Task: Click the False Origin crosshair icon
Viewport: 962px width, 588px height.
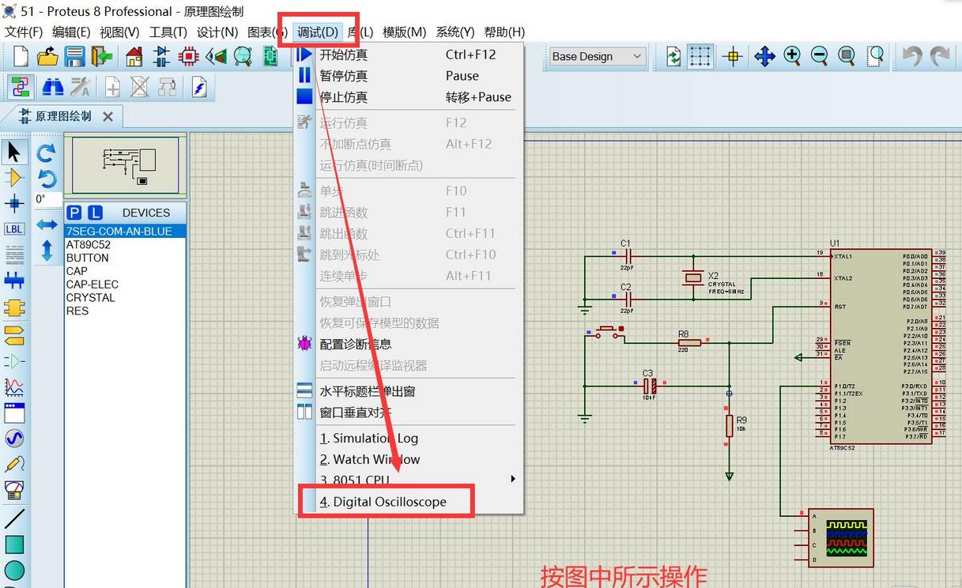Action: click(733, 56)
